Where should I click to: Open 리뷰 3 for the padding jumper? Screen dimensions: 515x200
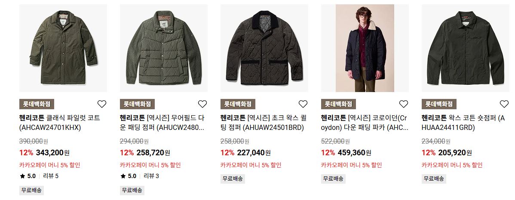coord(151,176)
